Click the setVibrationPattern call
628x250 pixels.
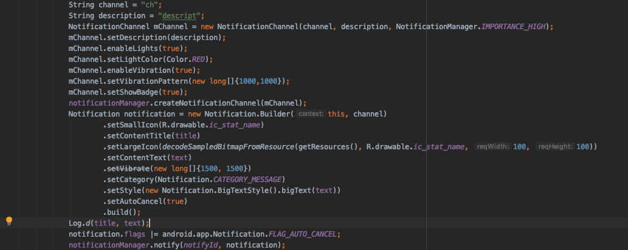click(179, 81)
